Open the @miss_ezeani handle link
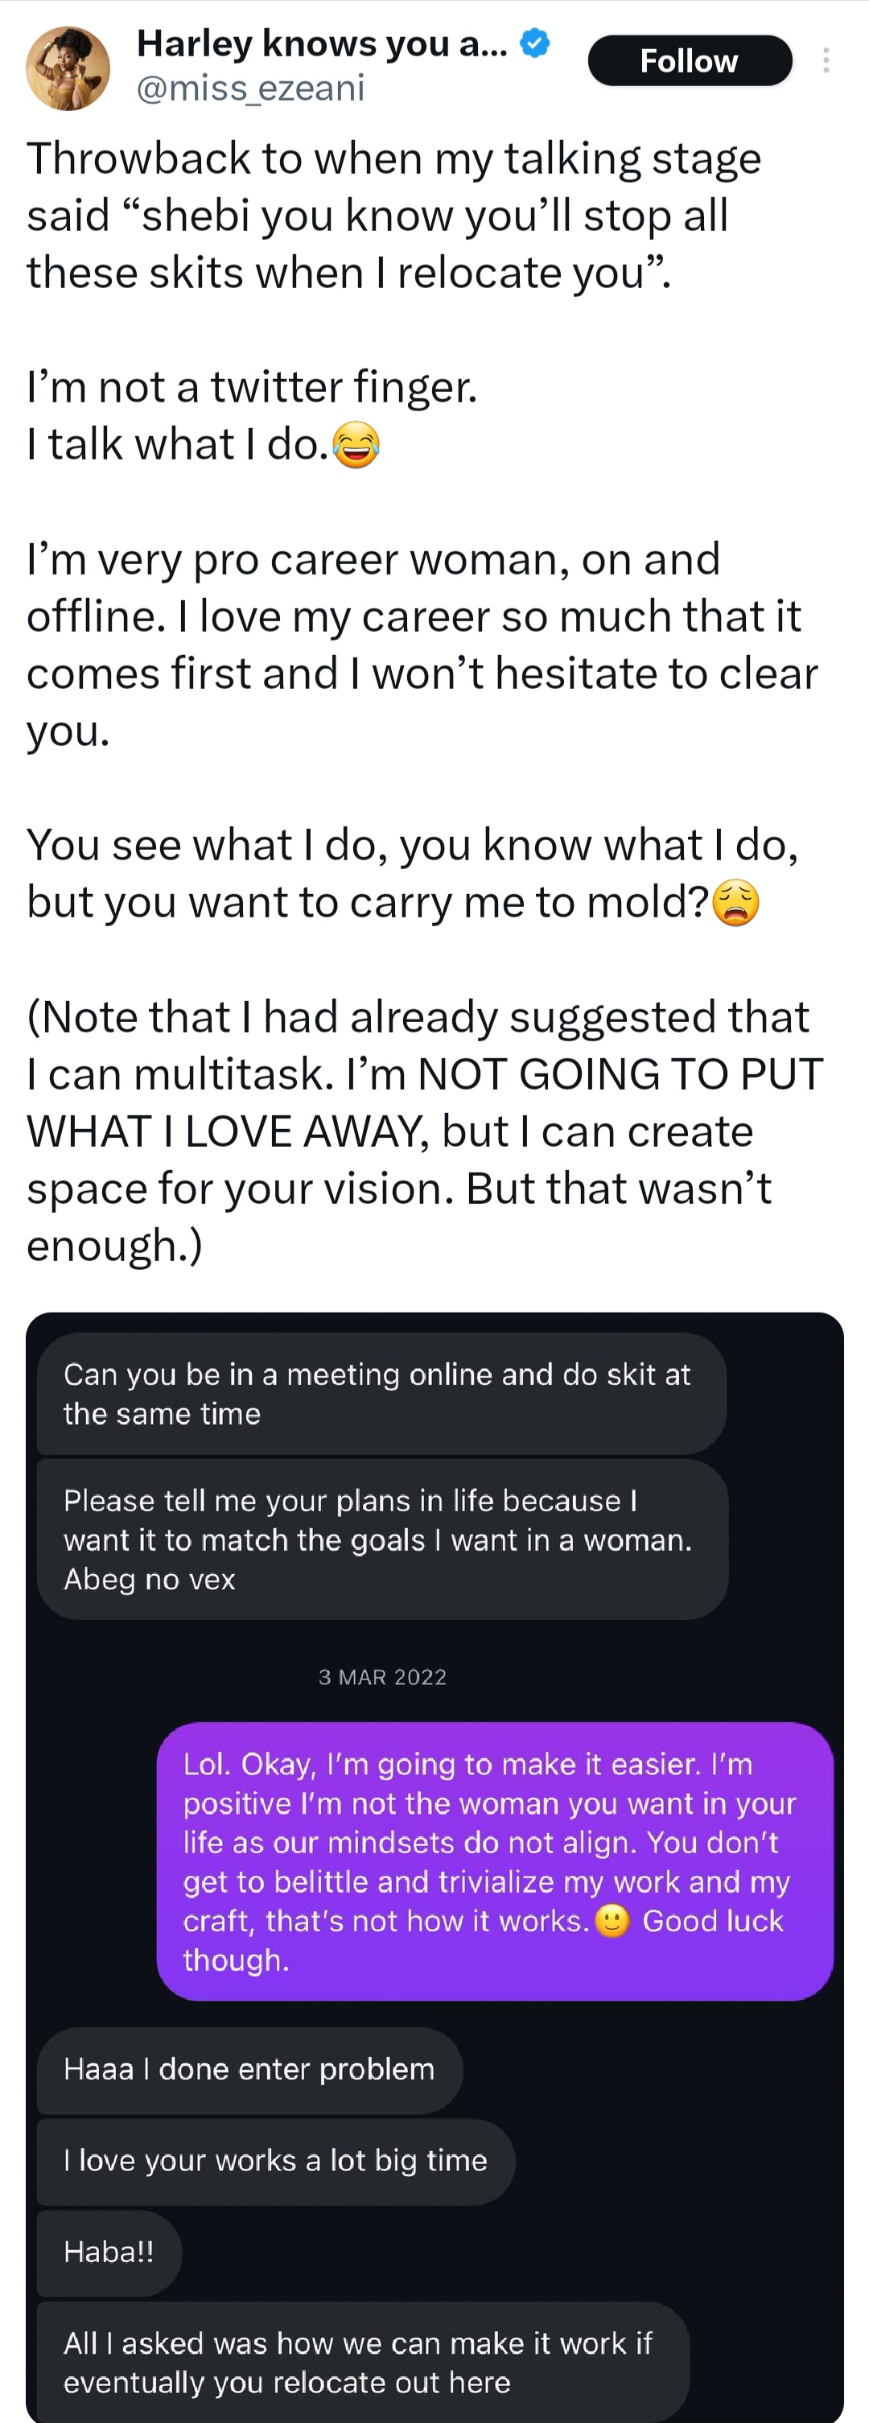 coord(250,89)
